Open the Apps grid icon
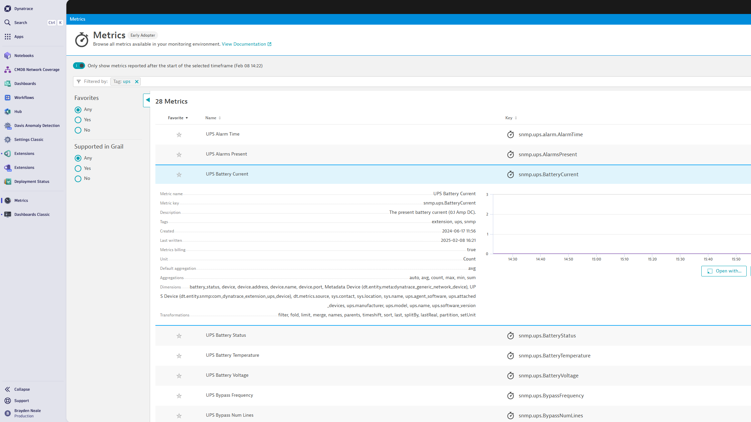751x422 pixels. [x=8, y=37]
